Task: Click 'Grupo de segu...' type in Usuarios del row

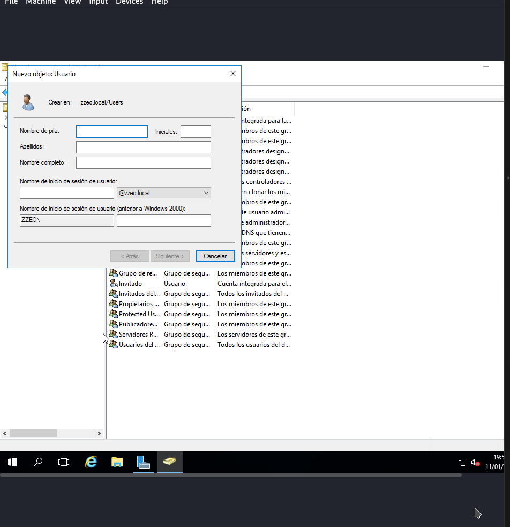Action: (186, 345)
